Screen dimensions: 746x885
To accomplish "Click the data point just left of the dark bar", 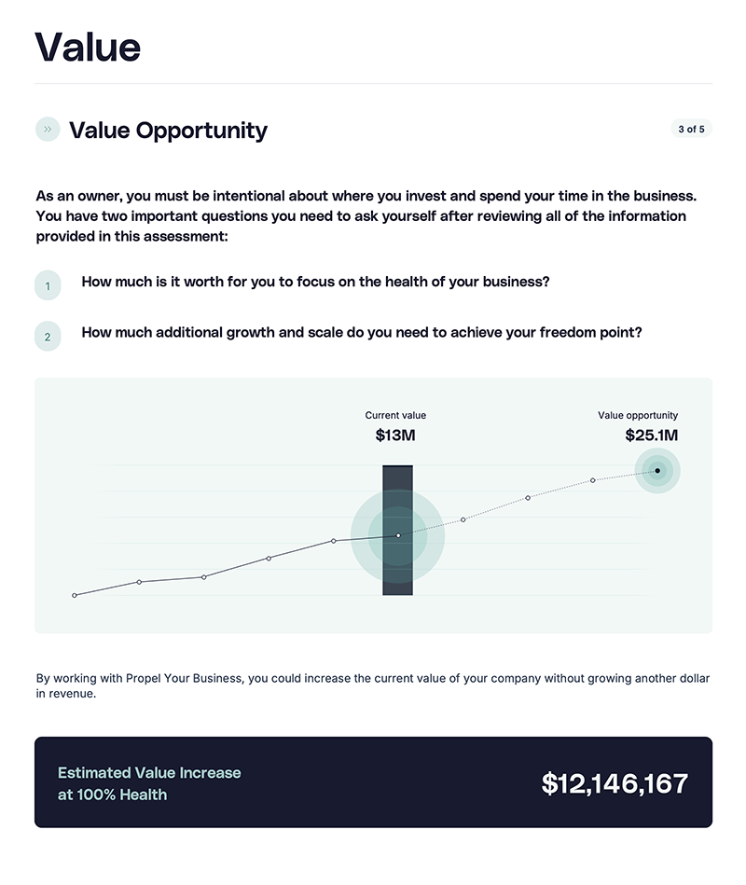I will pyautogui.click(x=334, y=541).
